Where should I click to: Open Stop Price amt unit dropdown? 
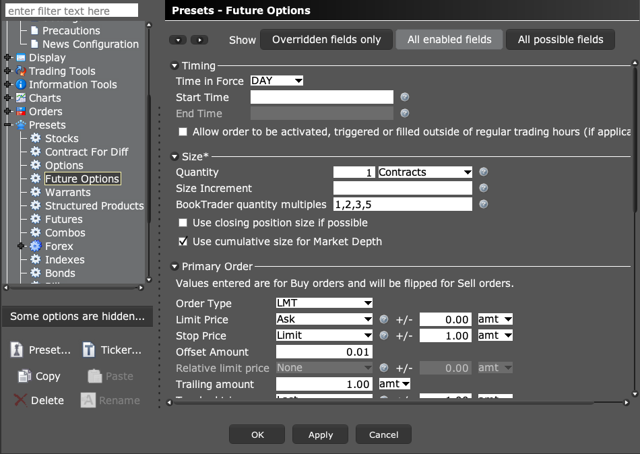[495, 335]
